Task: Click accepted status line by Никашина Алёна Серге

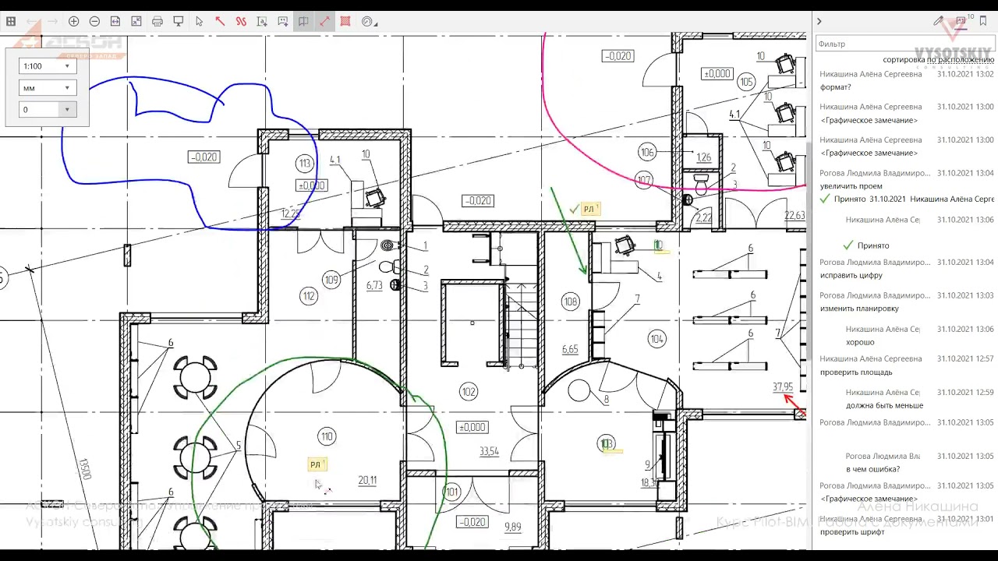Action: coord(907,199)
